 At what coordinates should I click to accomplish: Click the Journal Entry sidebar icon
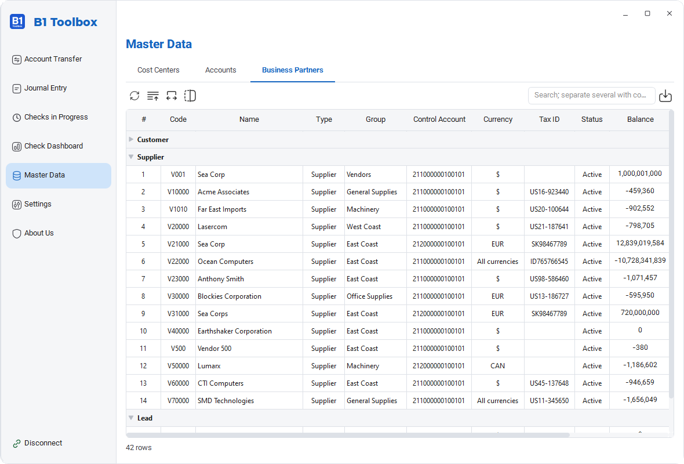pyautogui.click(x=17, y=89)
